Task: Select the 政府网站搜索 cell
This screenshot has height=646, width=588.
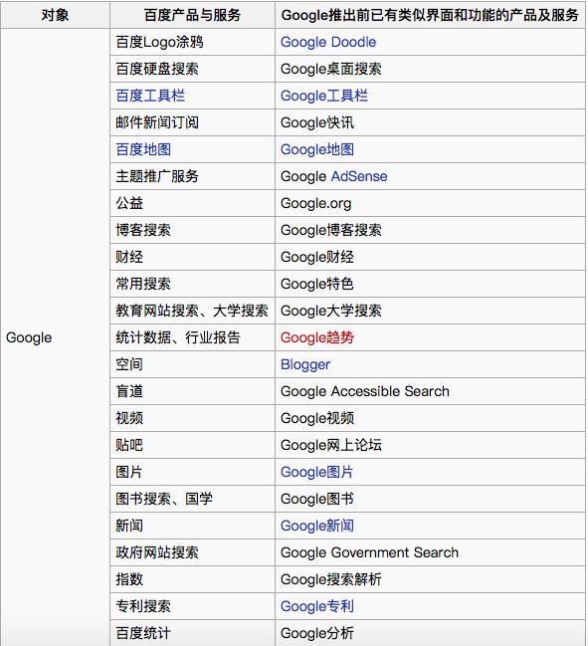Action: coord(192,552)
